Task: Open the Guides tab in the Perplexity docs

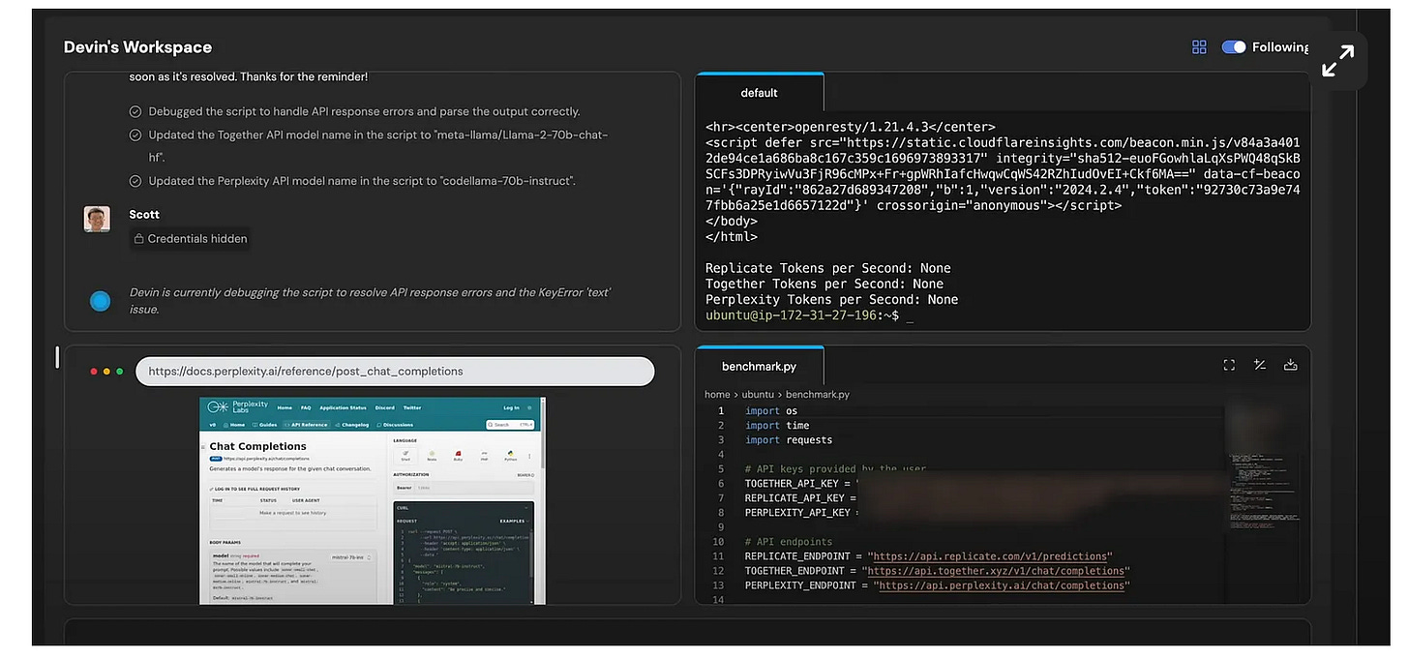Action: coord(264,425)
